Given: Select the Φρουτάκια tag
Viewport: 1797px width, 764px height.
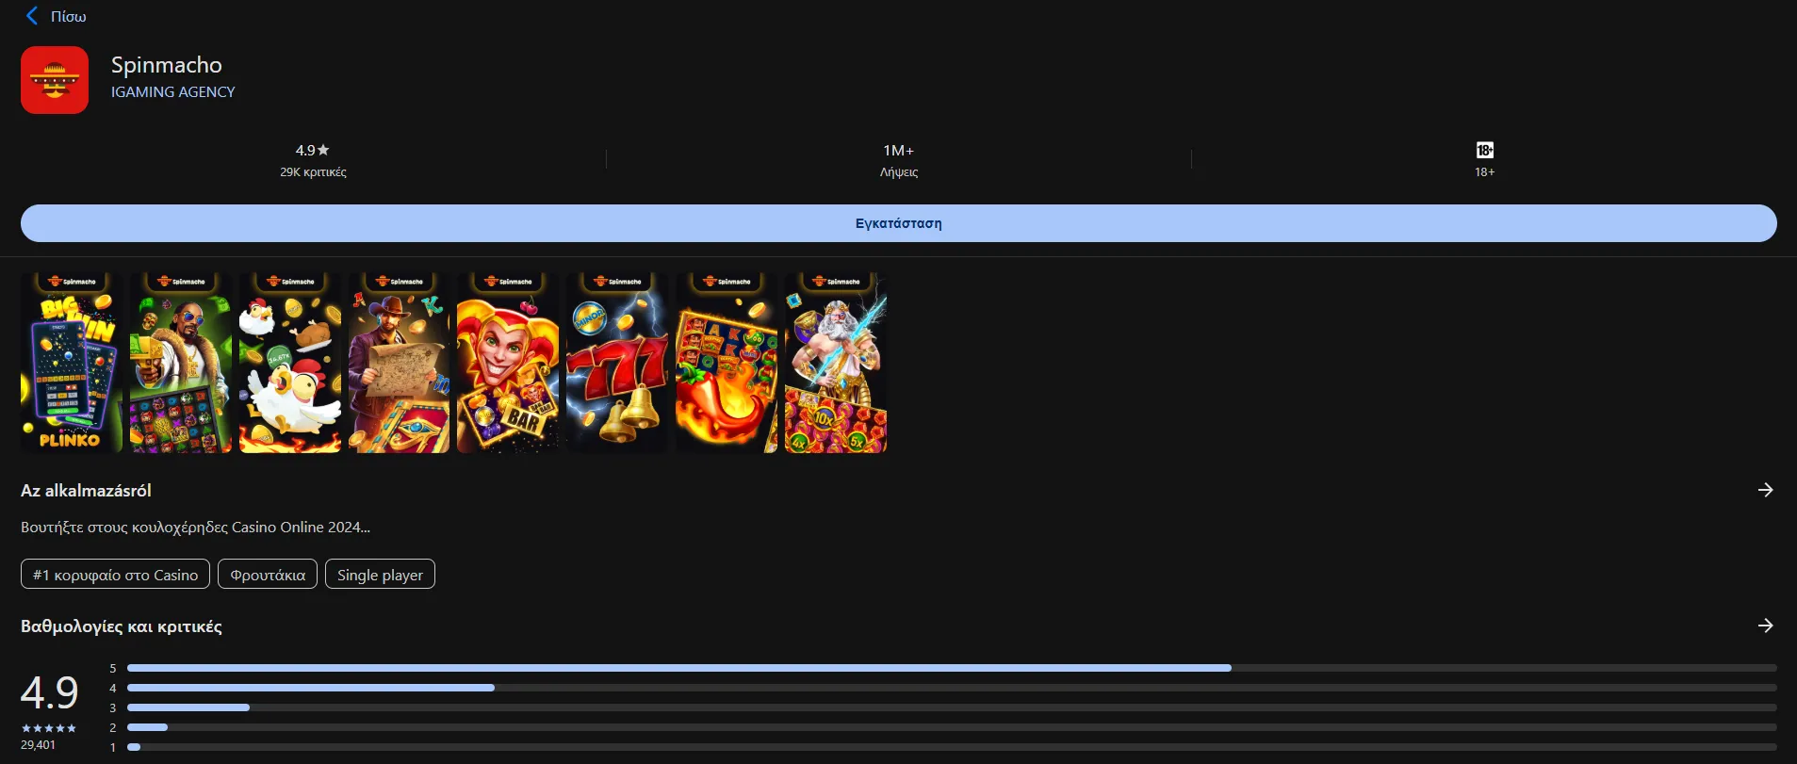Looking at the screenshot, I should tap(268, 575).
